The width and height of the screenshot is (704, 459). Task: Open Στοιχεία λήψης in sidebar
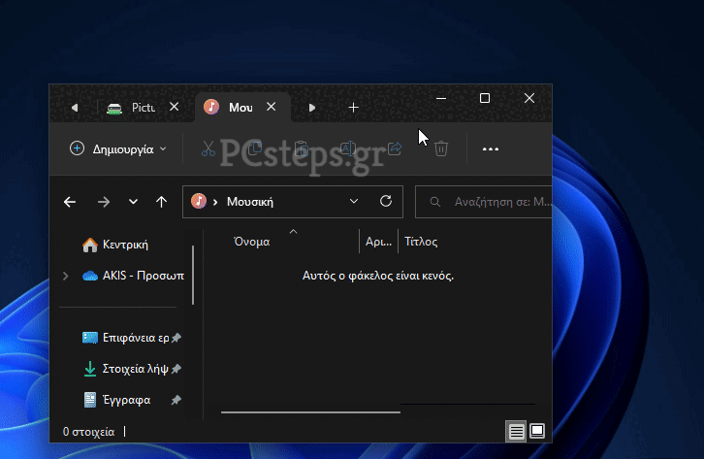coord(126,369)
